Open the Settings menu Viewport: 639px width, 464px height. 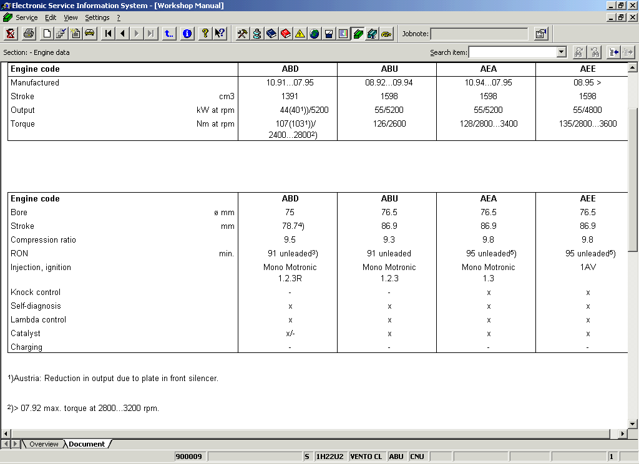click(97, 17)
